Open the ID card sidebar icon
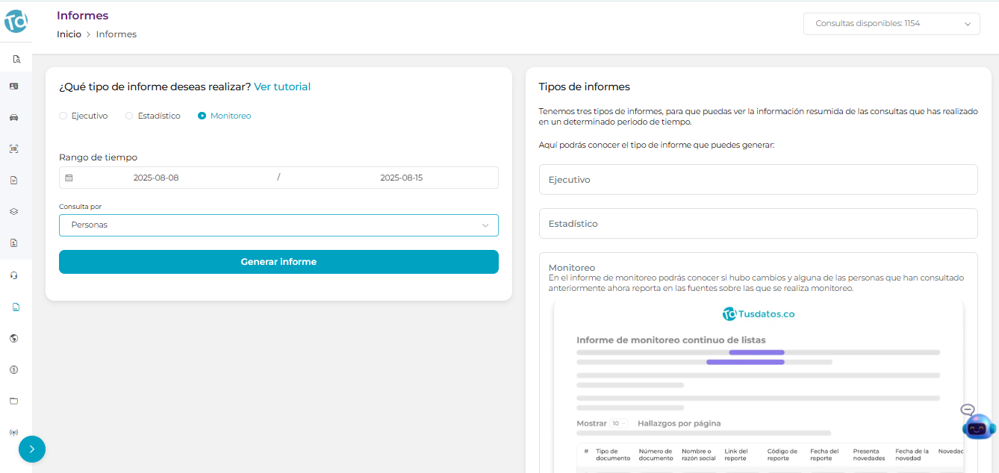This screenshot has height=473, width=999. click(x=13, y=87)
